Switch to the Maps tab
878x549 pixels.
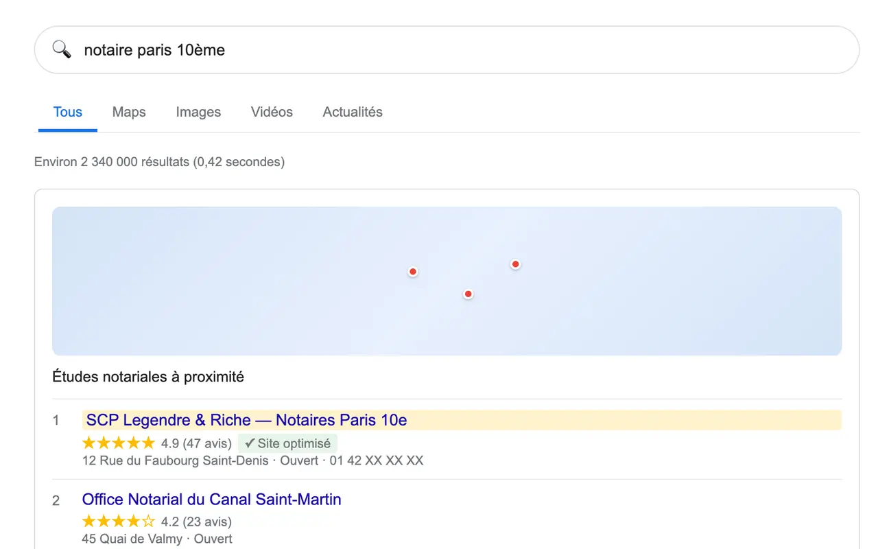129,112
